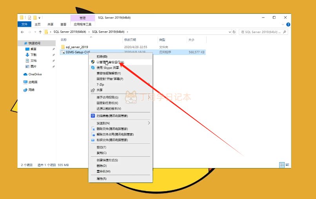Open the quick access toolbar dropdown arrow

click(40, 18)
